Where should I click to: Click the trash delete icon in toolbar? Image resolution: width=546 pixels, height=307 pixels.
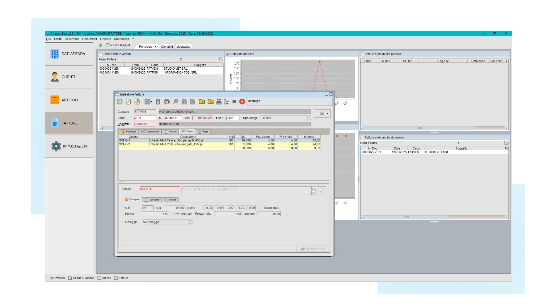[158, 101]
